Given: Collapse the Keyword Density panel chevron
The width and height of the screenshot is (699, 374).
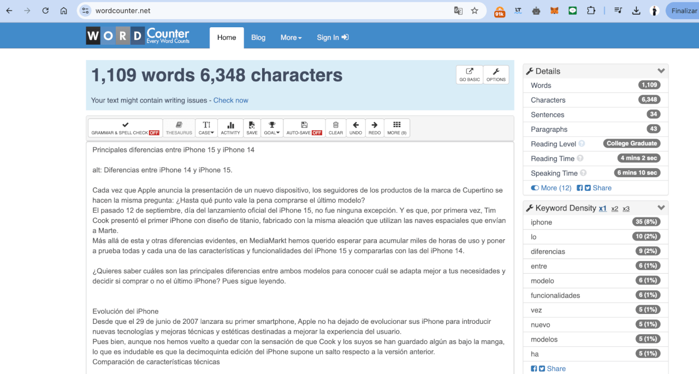Looking at the screenshot, I should coord(661,208).
